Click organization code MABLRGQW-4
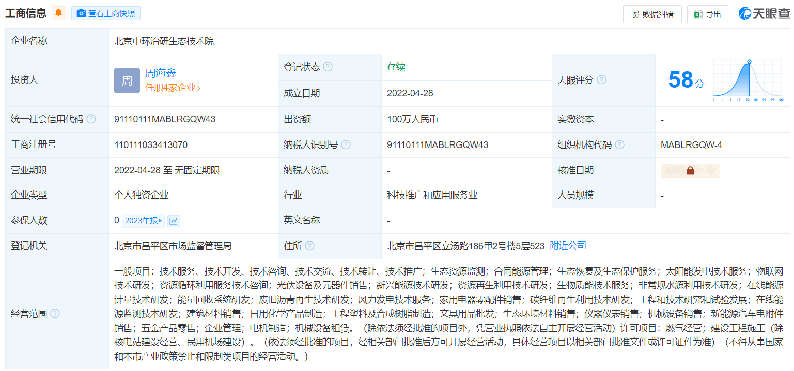 coord(691,145)
